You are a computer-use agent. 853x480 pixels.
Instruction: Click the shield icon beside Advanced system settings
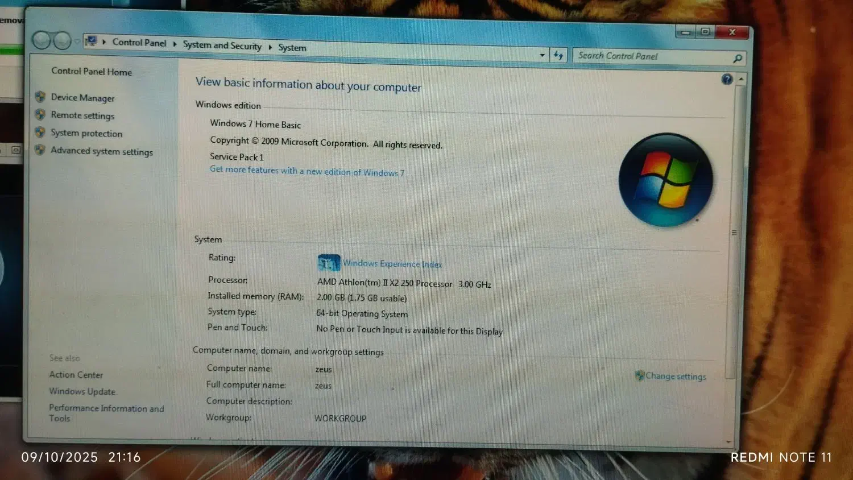tap(40, 150)
